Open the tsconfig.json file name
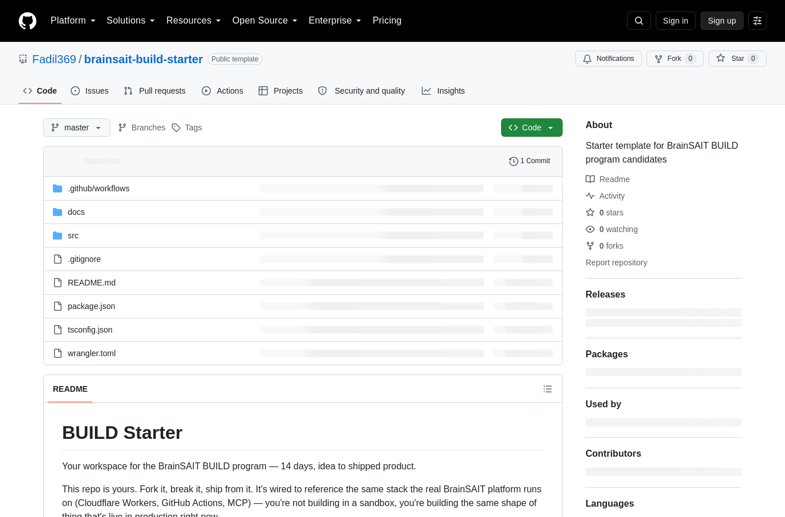Viewport: 785px width, 517px height. pyautogui.click(x=90, y=330)
